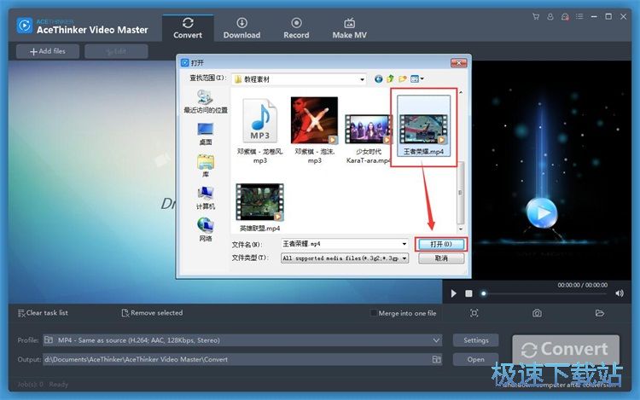Browse output folder icon
The width and height of the screenshot is (640, 400).
[436, 359]
